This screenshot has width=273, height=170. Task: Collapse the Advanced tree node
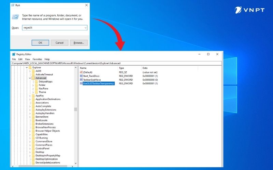coord(30,78)
